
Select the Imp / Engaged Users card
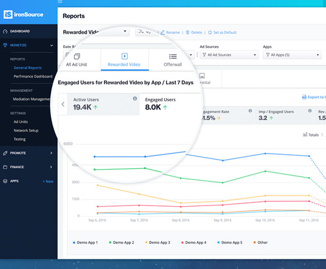(x=284, y=115)
